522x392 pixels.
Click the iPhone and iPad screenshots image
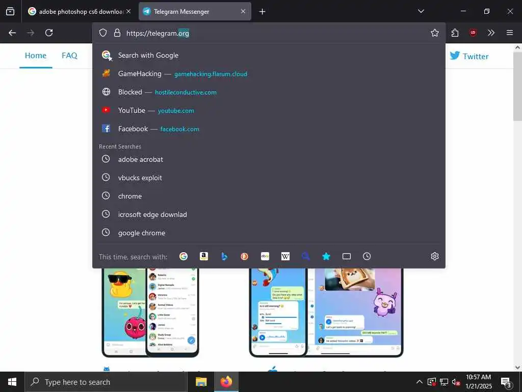[326, 312]
